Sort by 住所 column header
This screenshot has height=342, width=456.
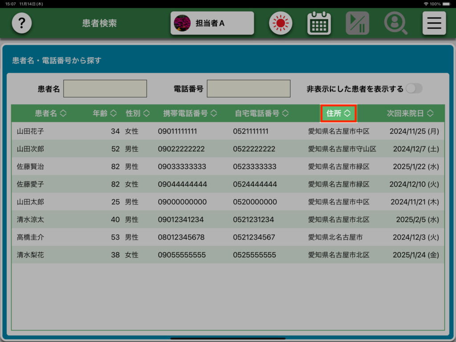tap(338, 114)
